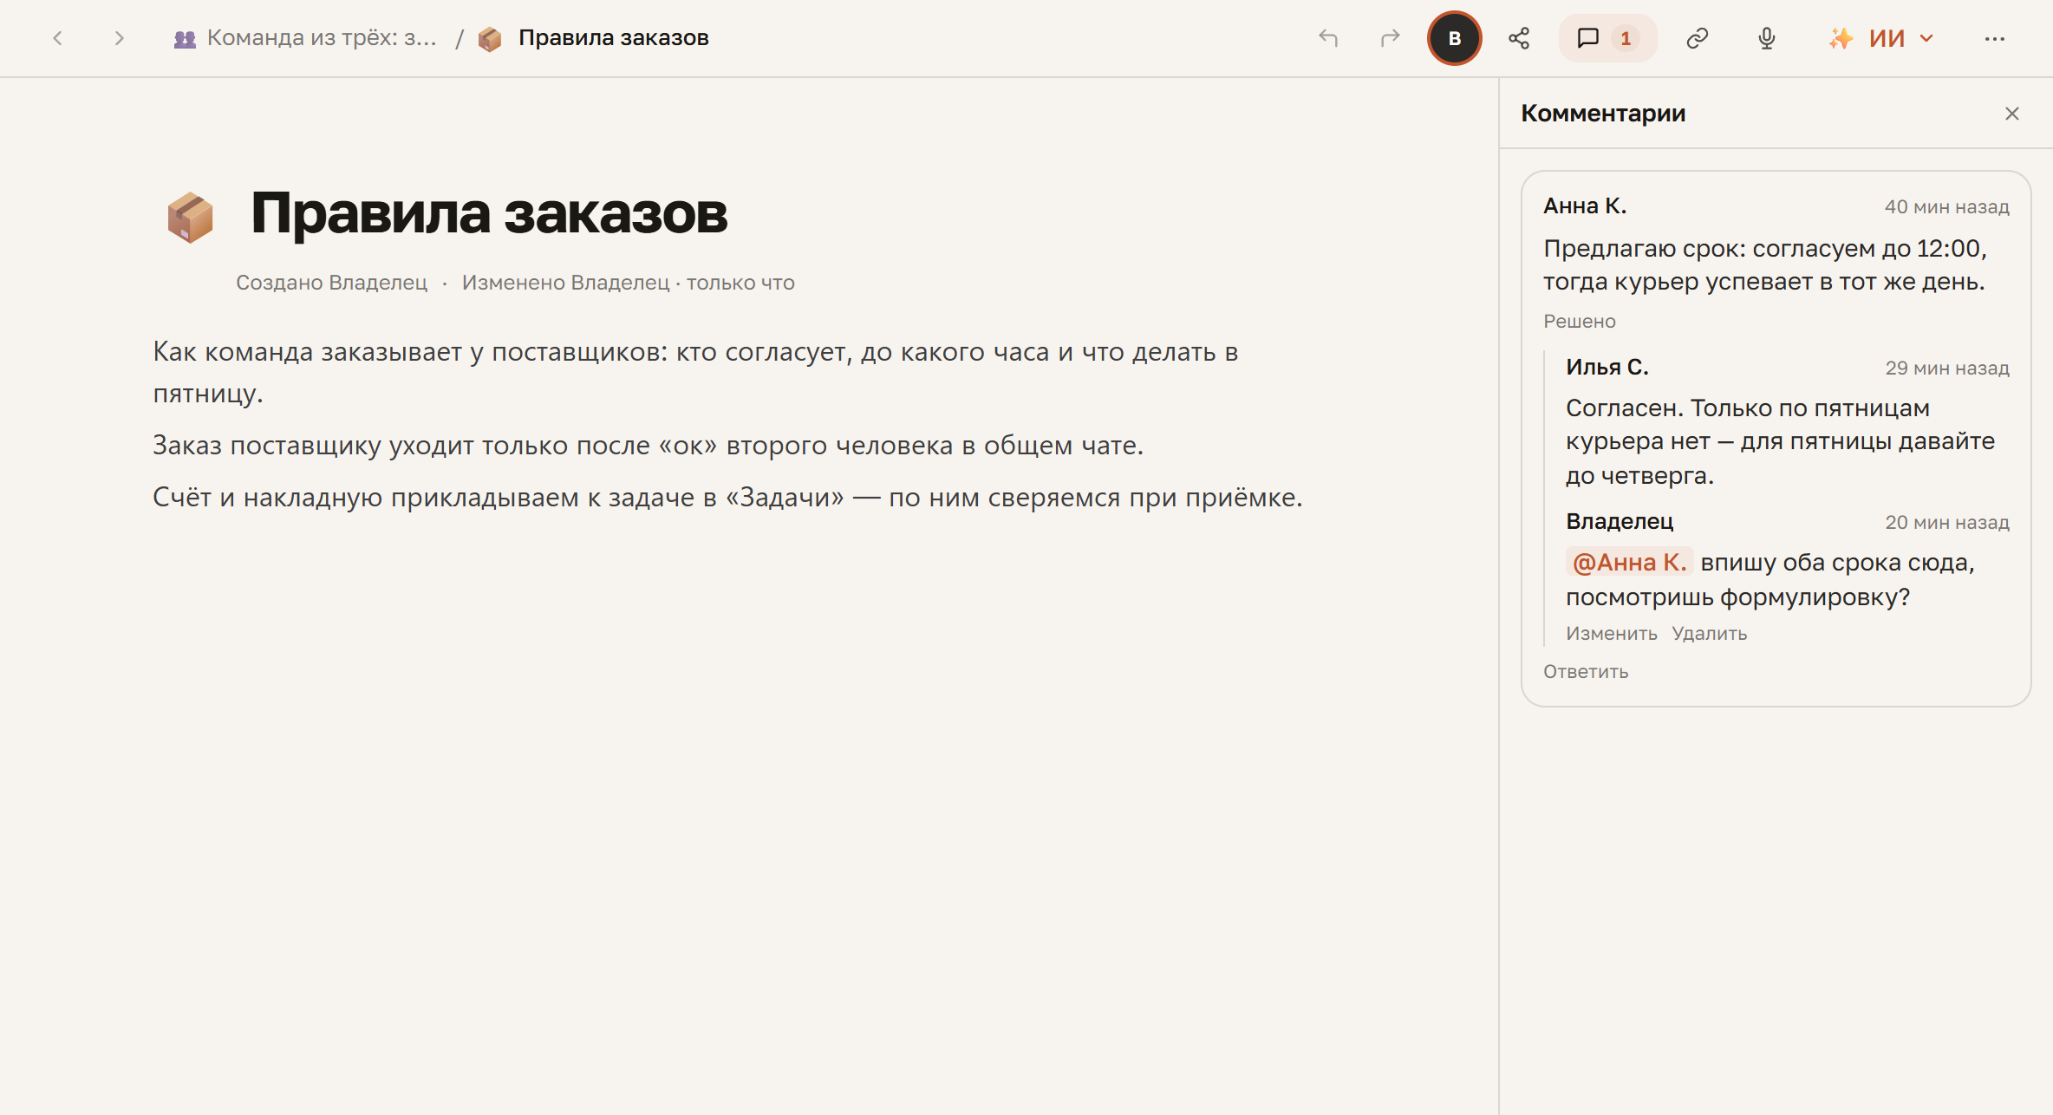Copy page link with chain icon
The image size is (2053, 1115).
pos(1698,38)
